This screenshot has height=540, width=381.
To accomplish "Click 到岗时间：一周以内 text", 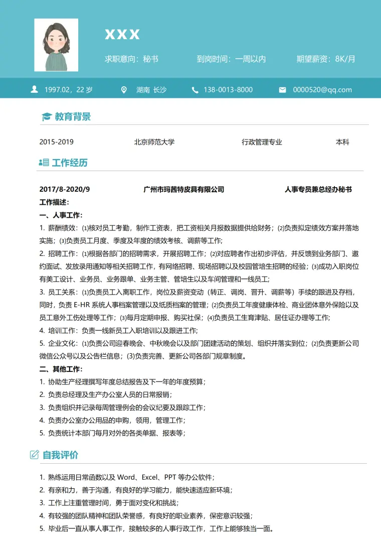I will (x=231, y=59).
